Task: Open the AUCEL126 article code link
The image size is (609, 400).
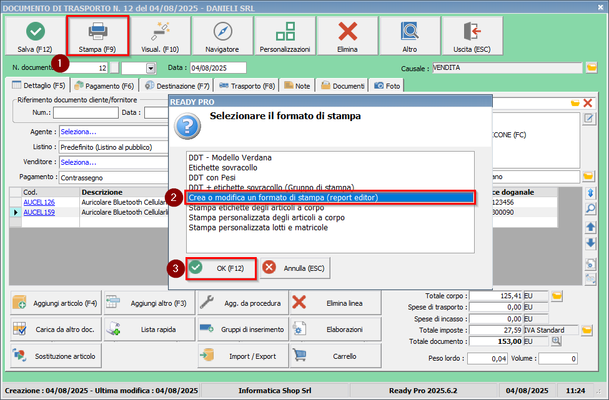Action: (x=39, y=202)
